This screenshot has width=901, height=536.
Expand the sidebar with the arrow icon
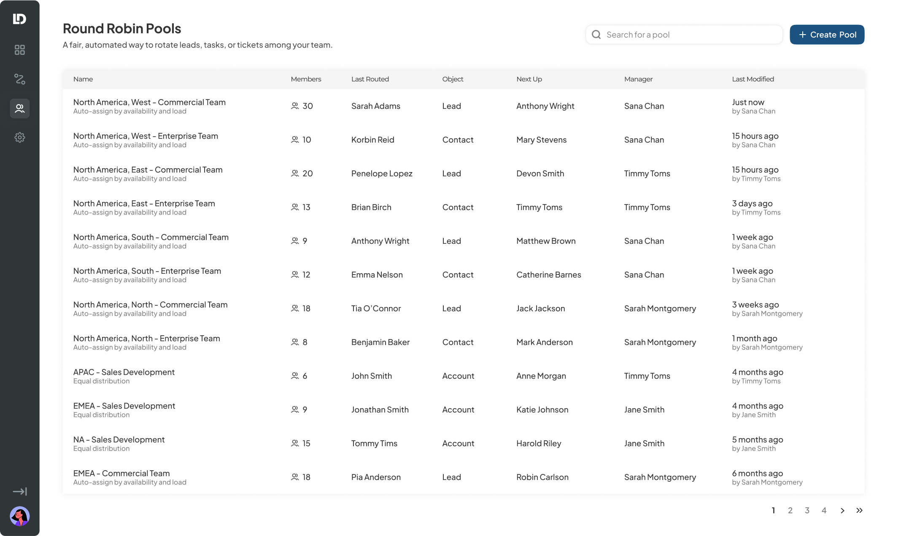19,492
